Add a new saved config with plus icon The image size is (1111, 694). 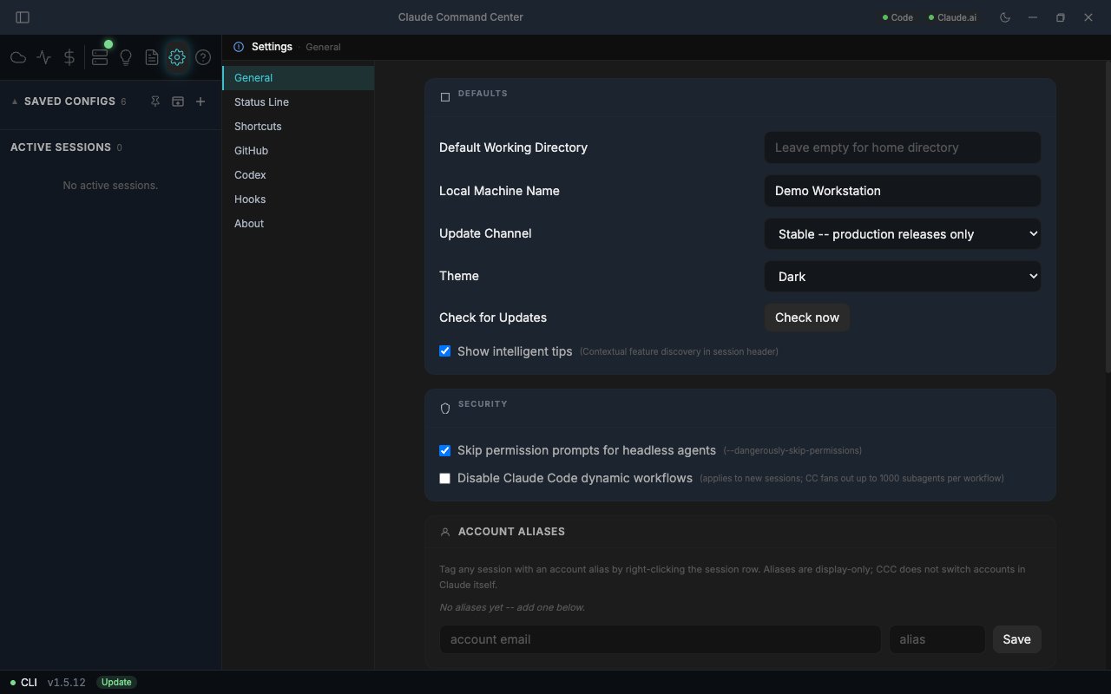tap(201, 101)
